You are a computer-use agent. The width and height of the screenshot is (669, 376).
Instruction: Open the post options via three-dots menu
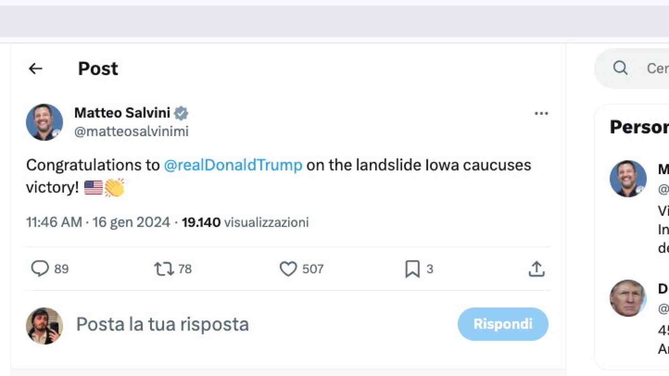541,113
